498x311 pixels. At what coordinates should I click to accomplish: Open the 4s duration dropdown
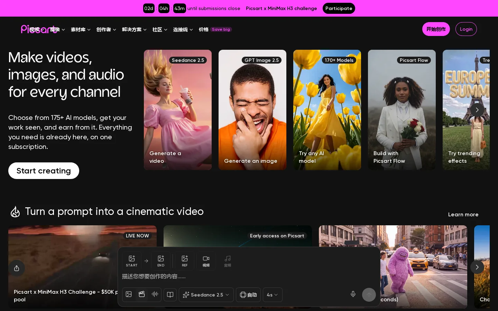(273, 295)
